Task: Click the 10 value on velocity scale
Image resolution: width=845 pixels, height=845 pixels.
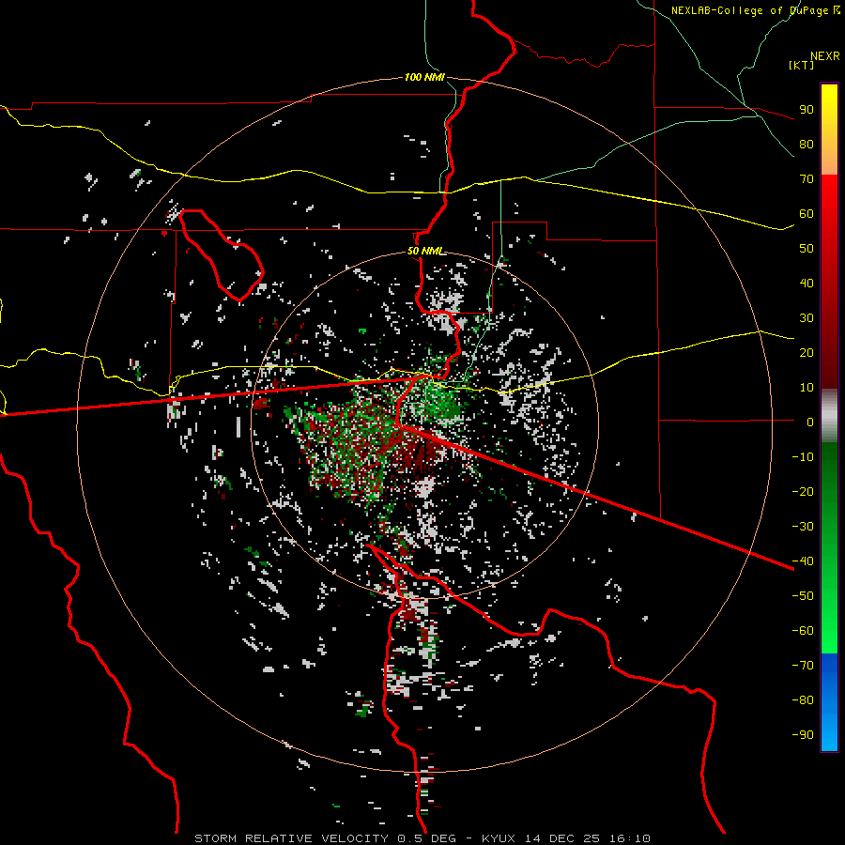Action: (x=807, y=388)
